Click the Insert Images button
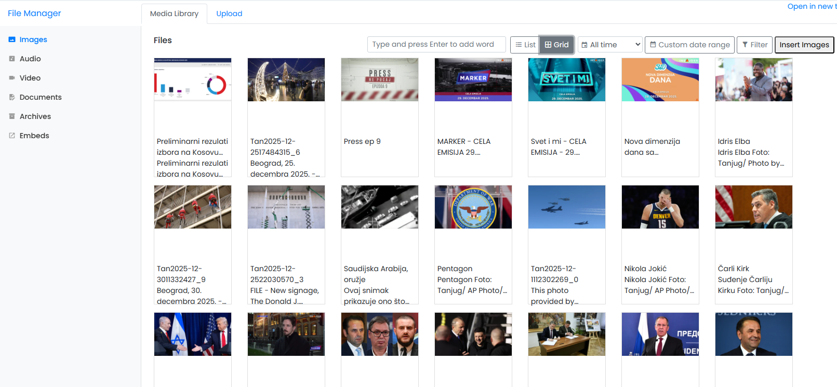This screenshot has width=837, height=387. point(804,45)
